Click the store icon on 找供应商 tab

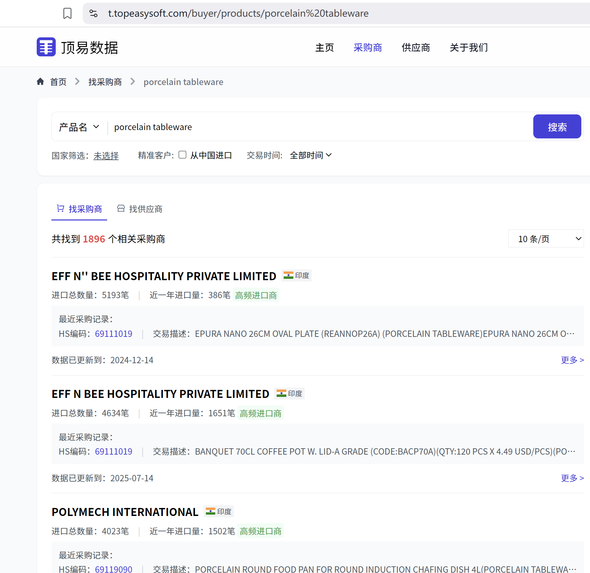[x=121, y=208]
